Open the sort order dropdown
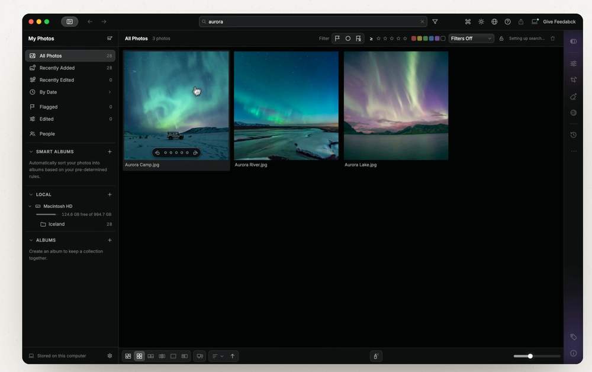592x372 pixels. pos(218,356)
